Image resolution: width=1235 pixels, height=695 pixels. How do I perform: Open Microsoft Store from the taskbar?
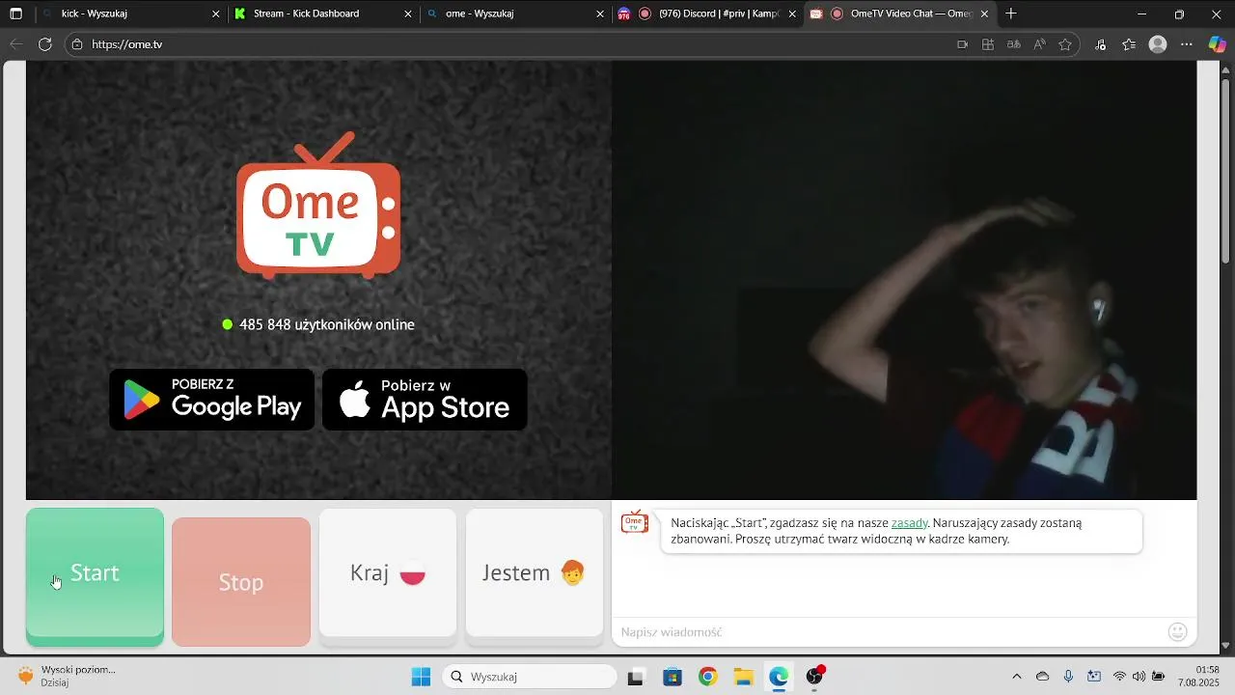672,677
